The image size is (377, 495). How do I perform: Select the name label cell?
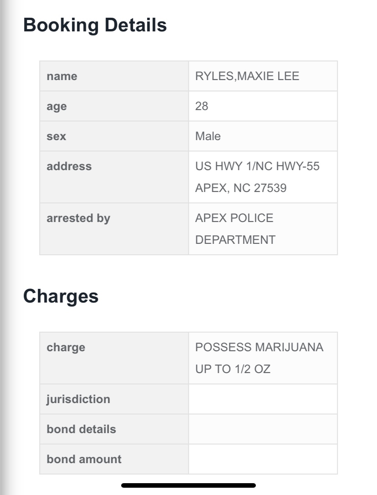click(x=62, y=76)
